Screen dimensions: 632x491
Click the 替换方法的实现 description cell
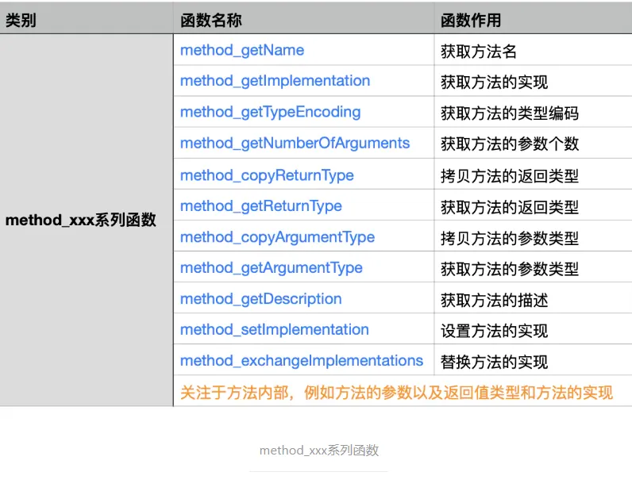(534, 360)
